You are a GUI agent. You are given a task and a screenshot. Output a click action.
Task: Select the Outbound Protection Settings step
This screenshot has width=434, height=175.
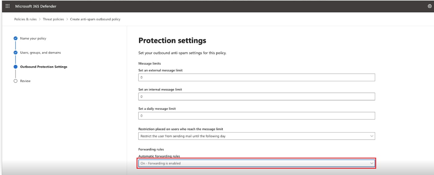click(x=44, y=67)
